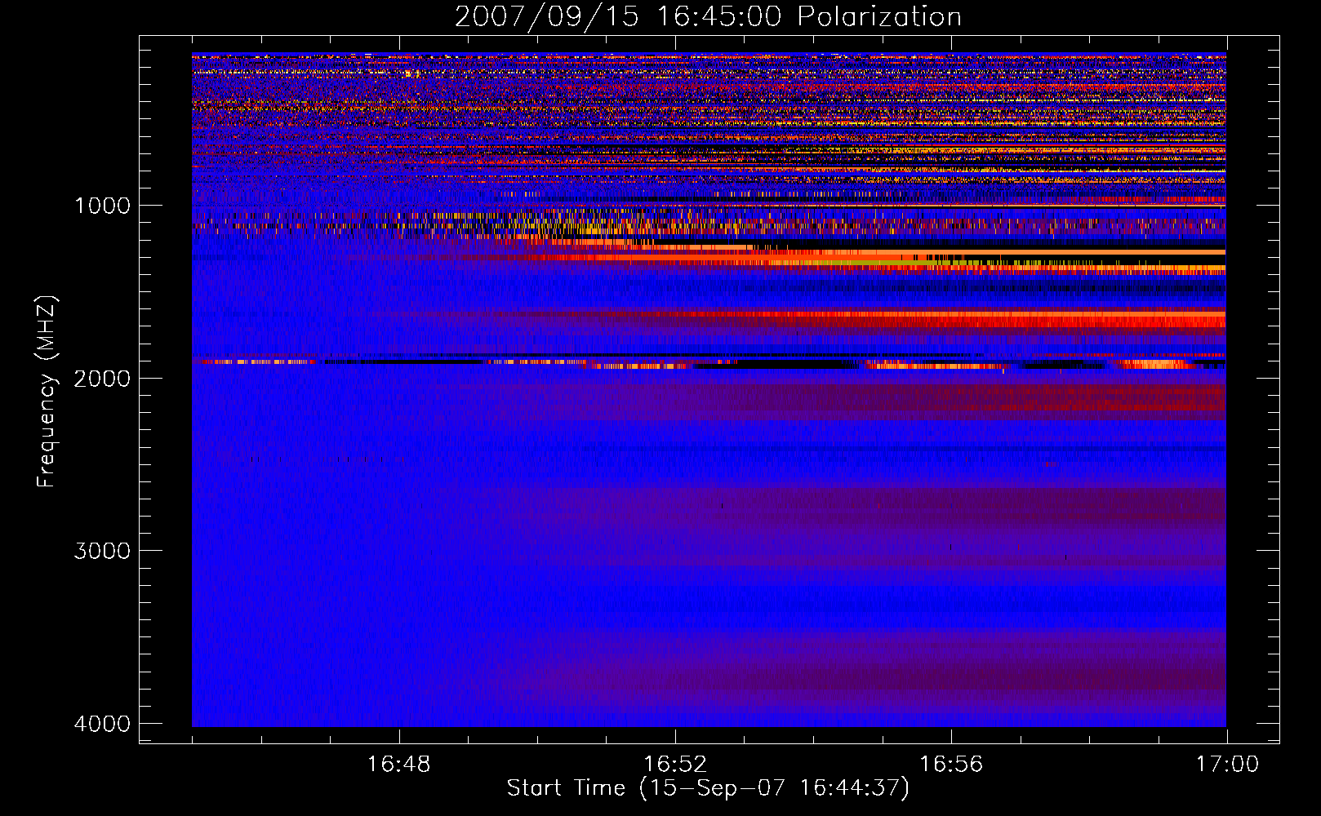The height and width of the screenshot is (816, 1321).
Task: Click the 2000 frequency tick label
Action: [x=102, y=379]
